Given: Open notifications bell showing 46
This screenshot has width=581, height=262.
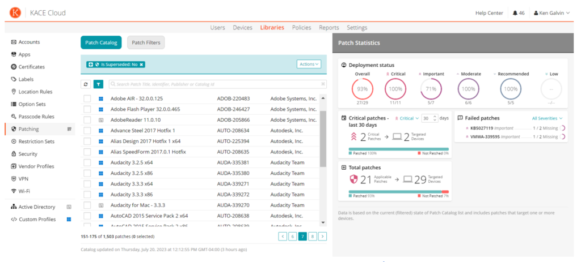Looking at the screenshot, I should (x=519, y=13).
